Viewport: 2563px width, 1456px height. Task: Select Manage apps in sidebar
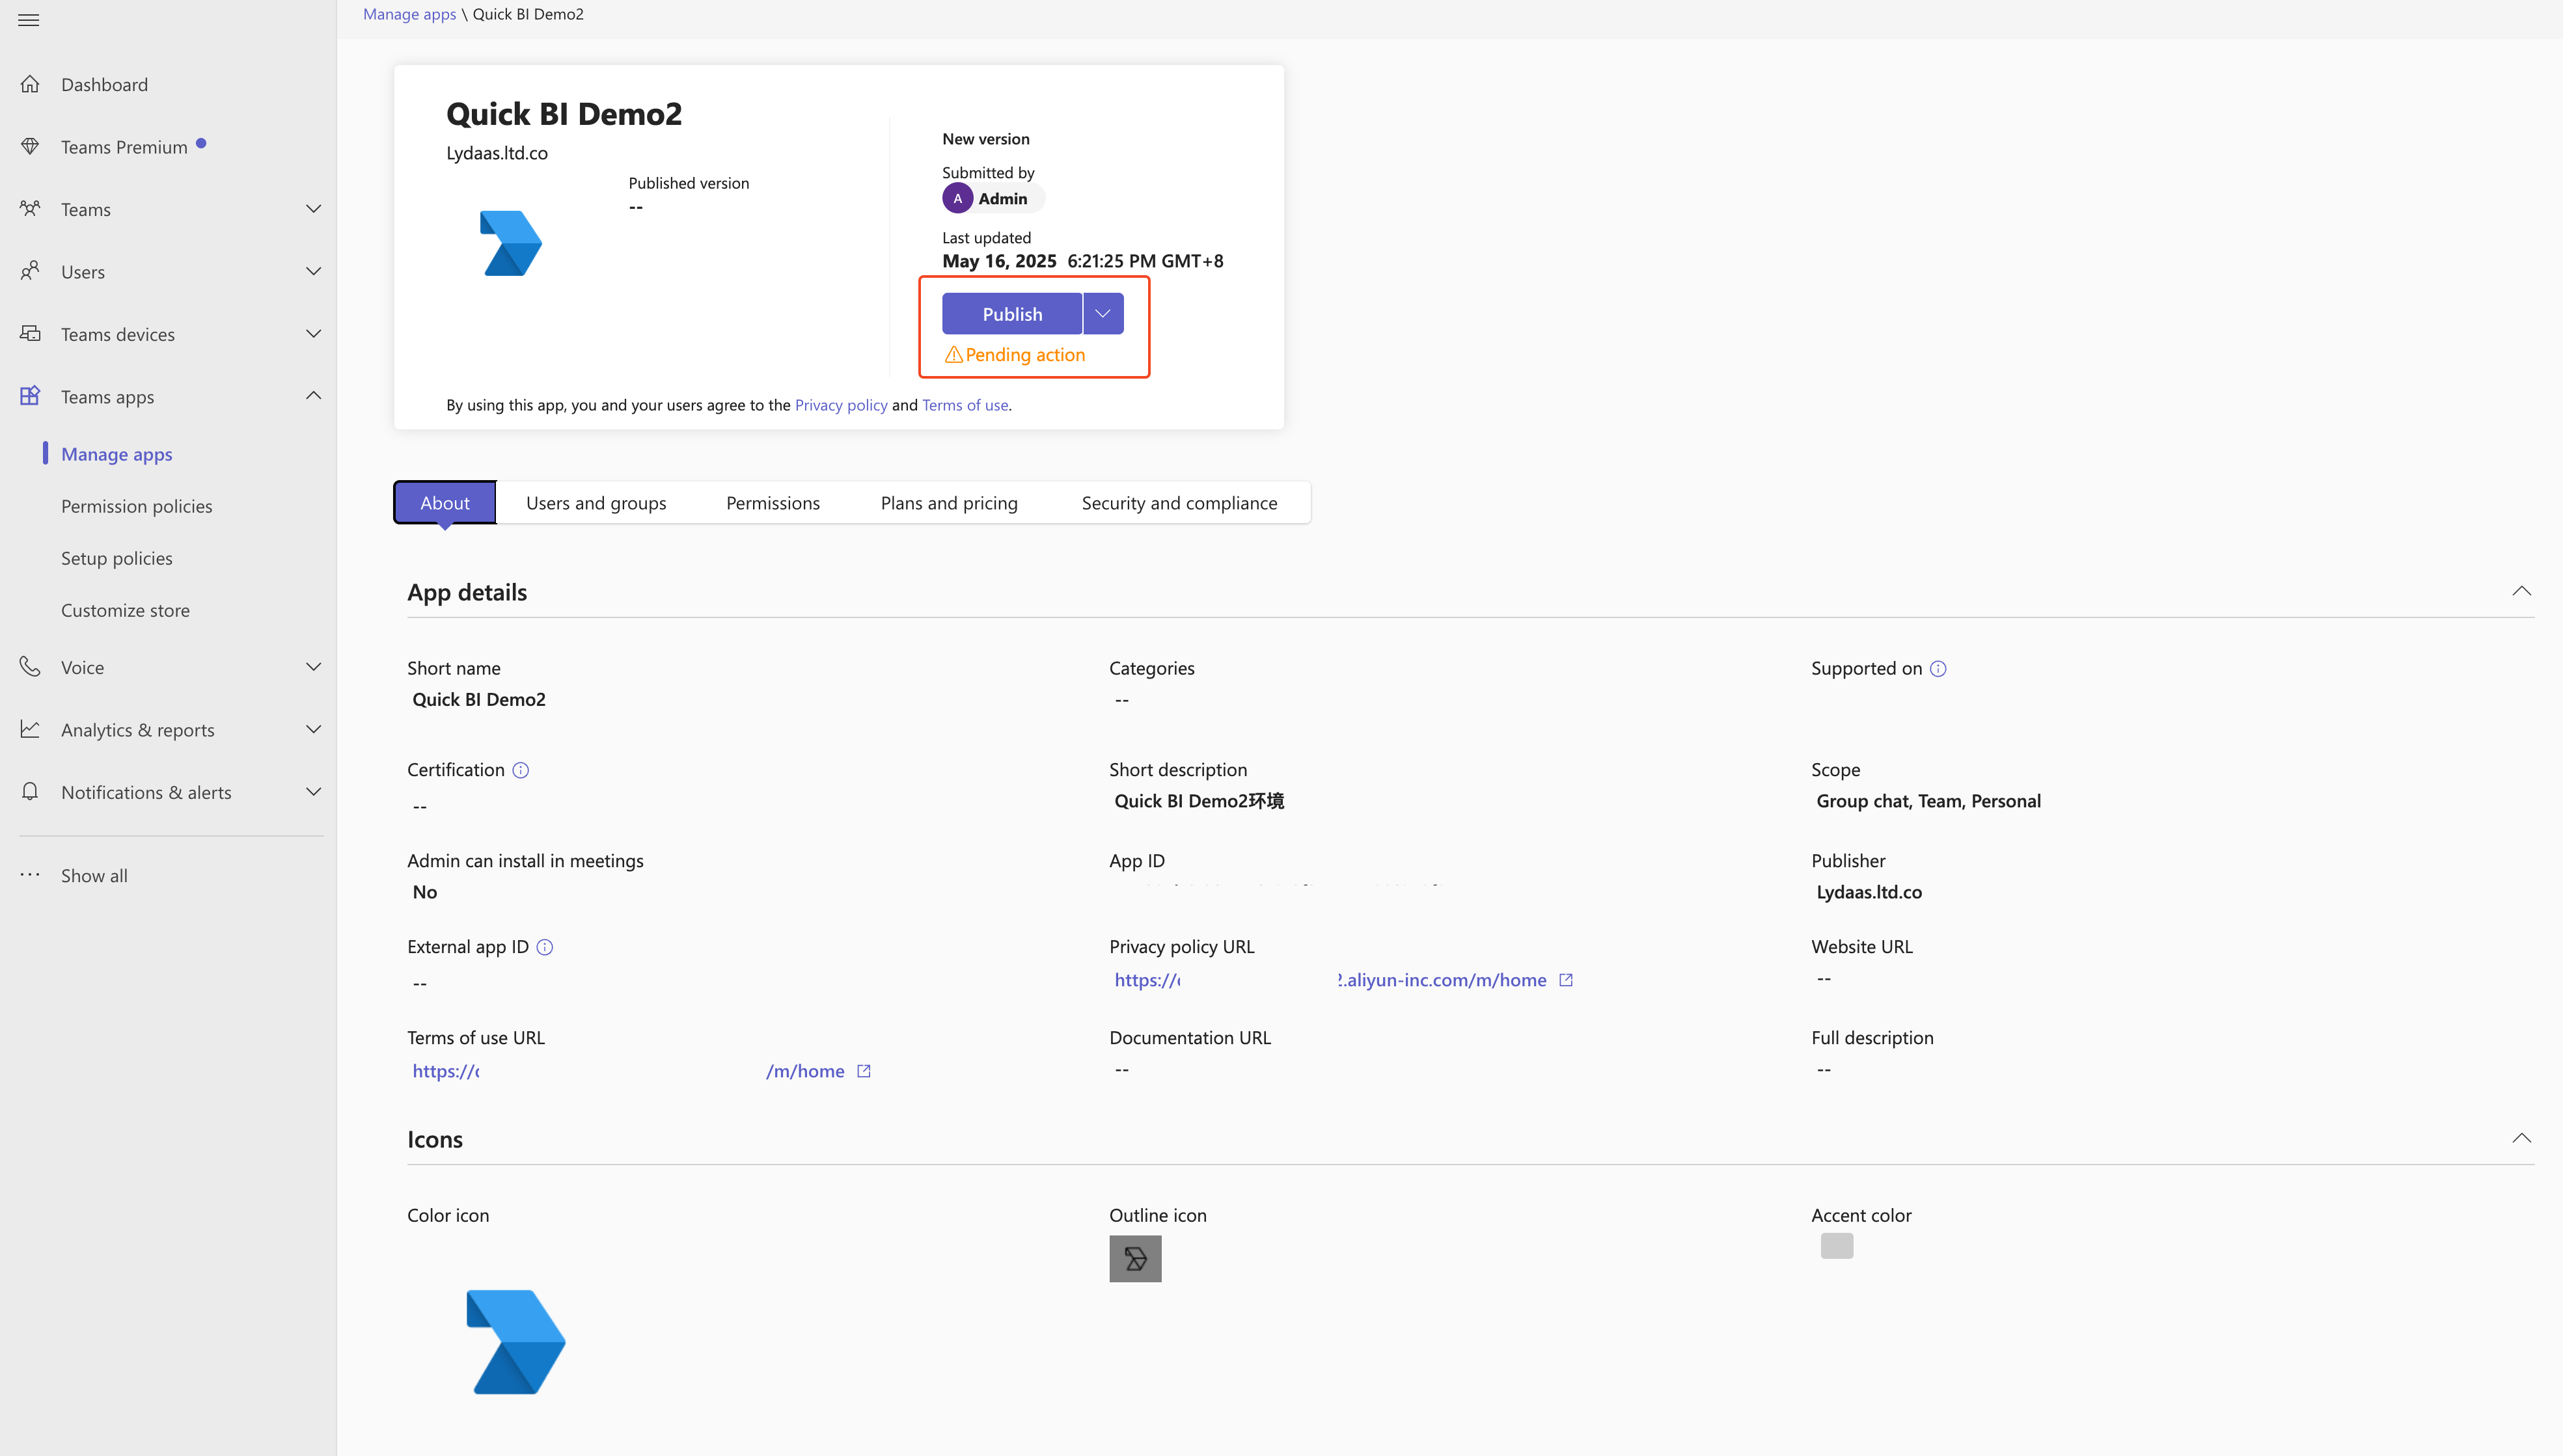(x=117, y=454)
